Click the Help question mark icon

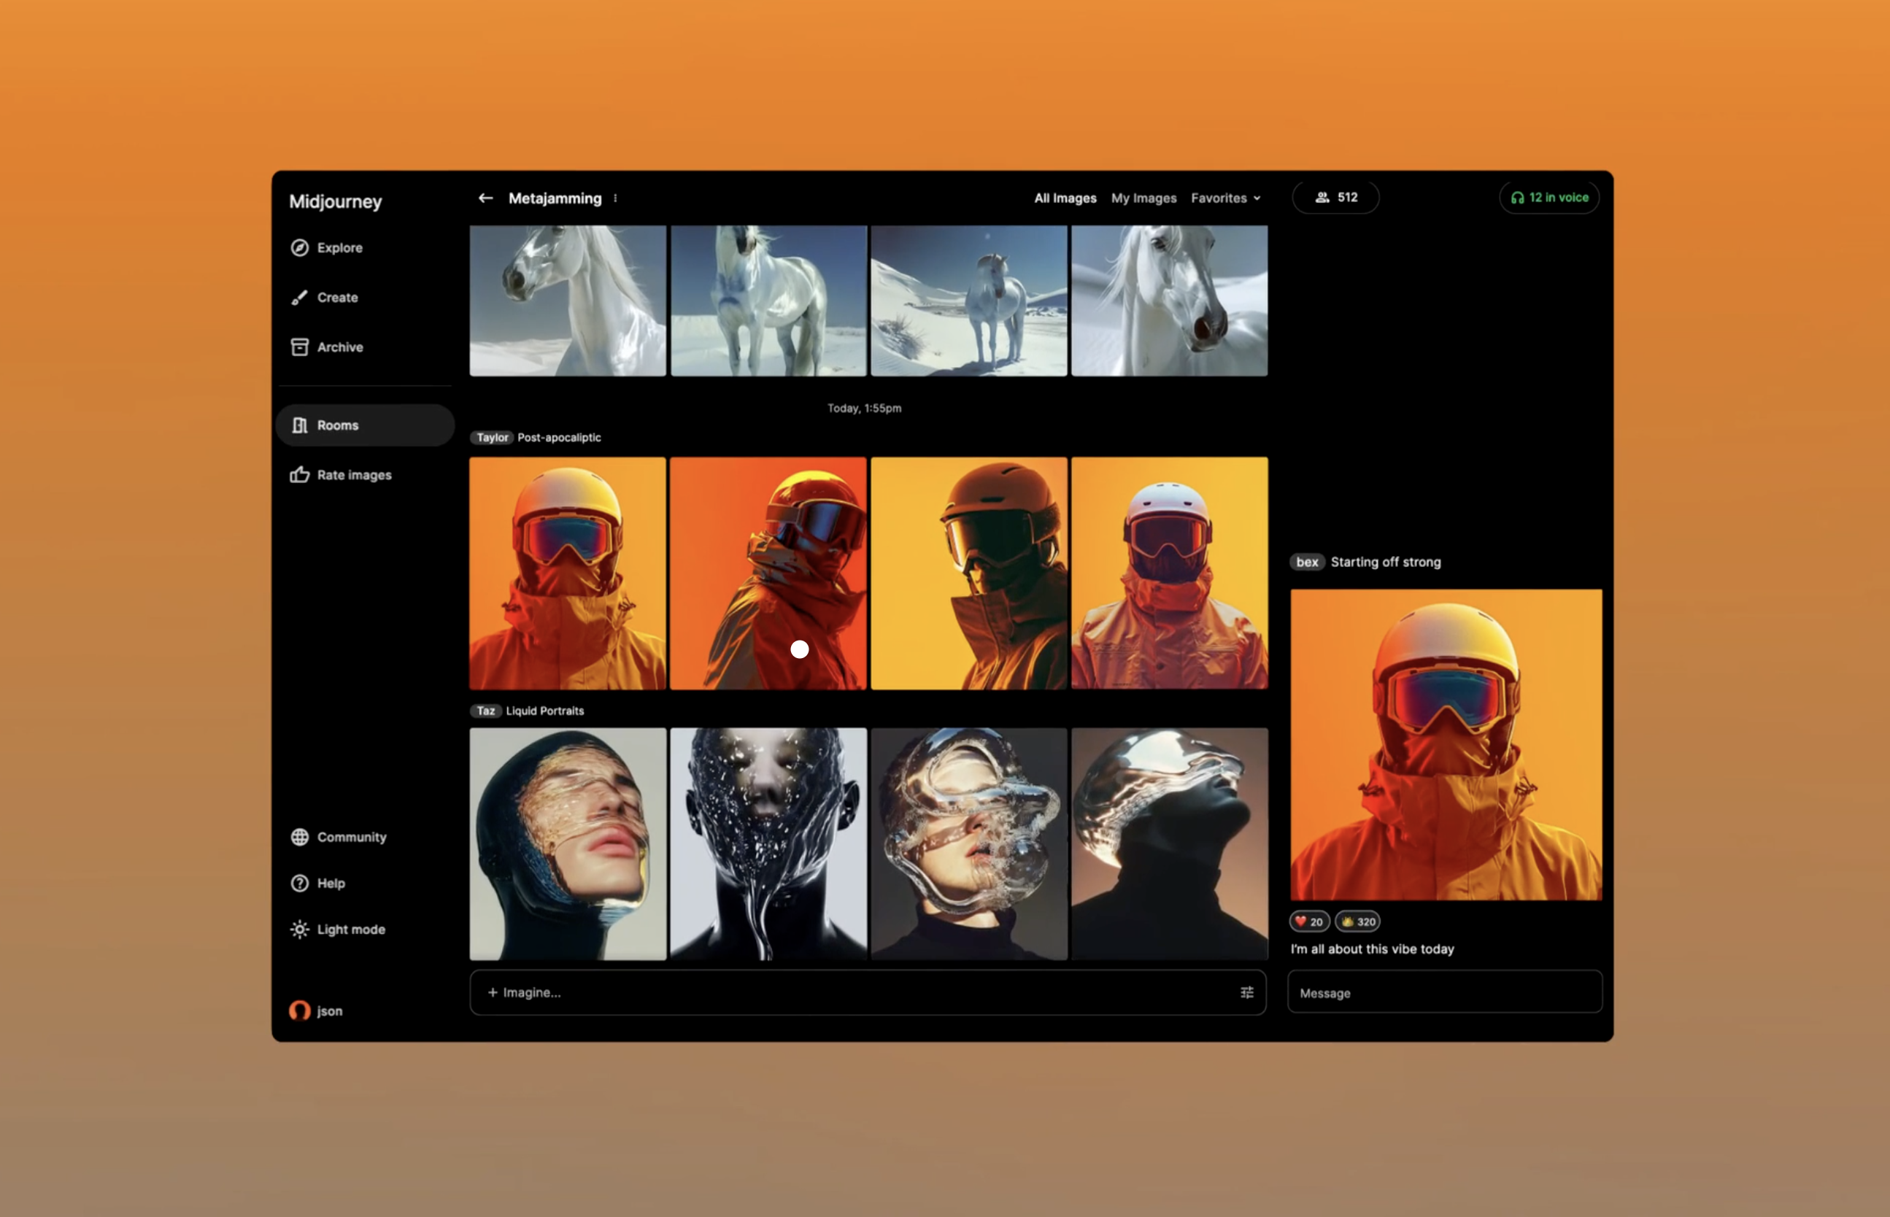(x=299, y=884)
